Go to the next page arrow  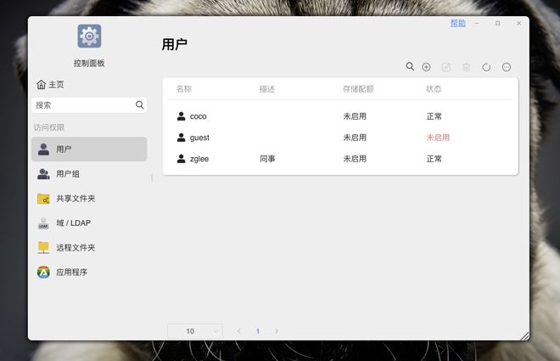pyautogui.click(x=276, y=331)
